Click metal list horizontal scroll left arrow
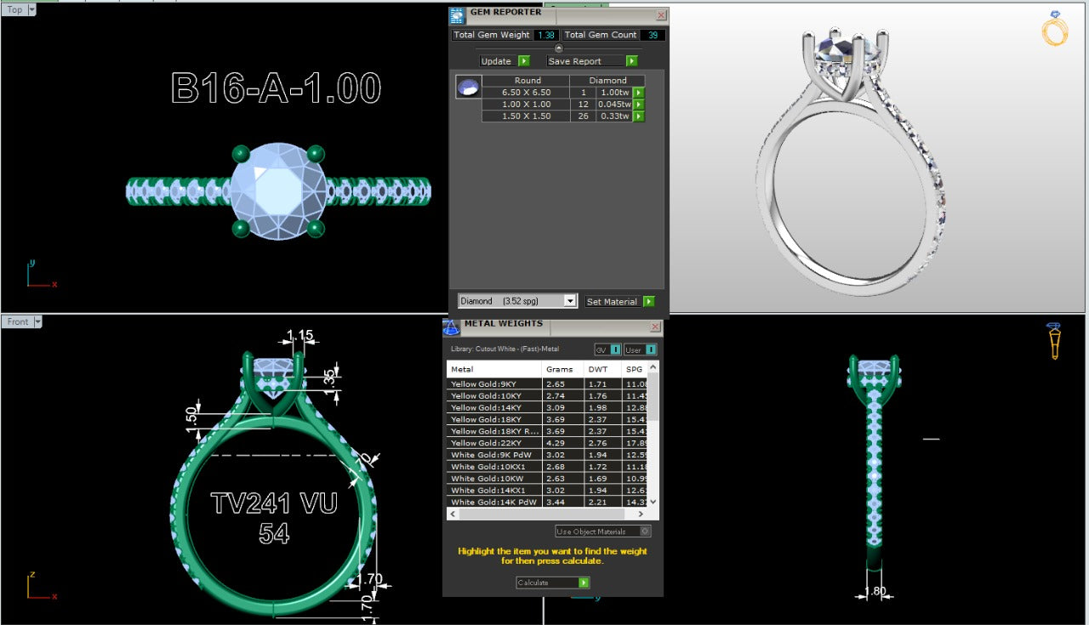The width and height of the screenshot is (1089, 625). point(452,514)
